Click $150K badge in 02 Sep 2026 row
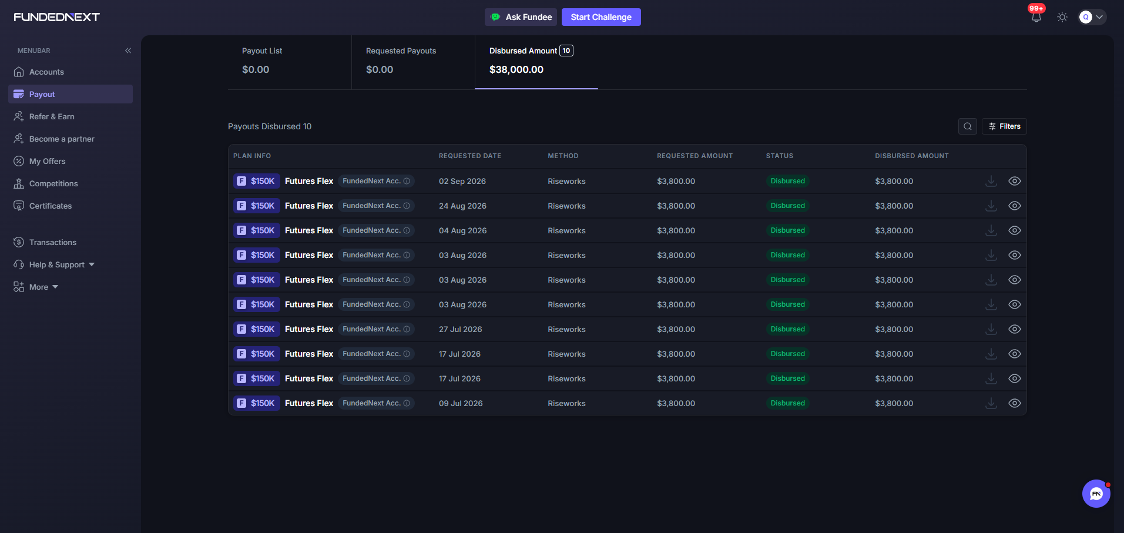This screenshot has height=533, width=1124. pyautogui.click(x=257, y=181)
